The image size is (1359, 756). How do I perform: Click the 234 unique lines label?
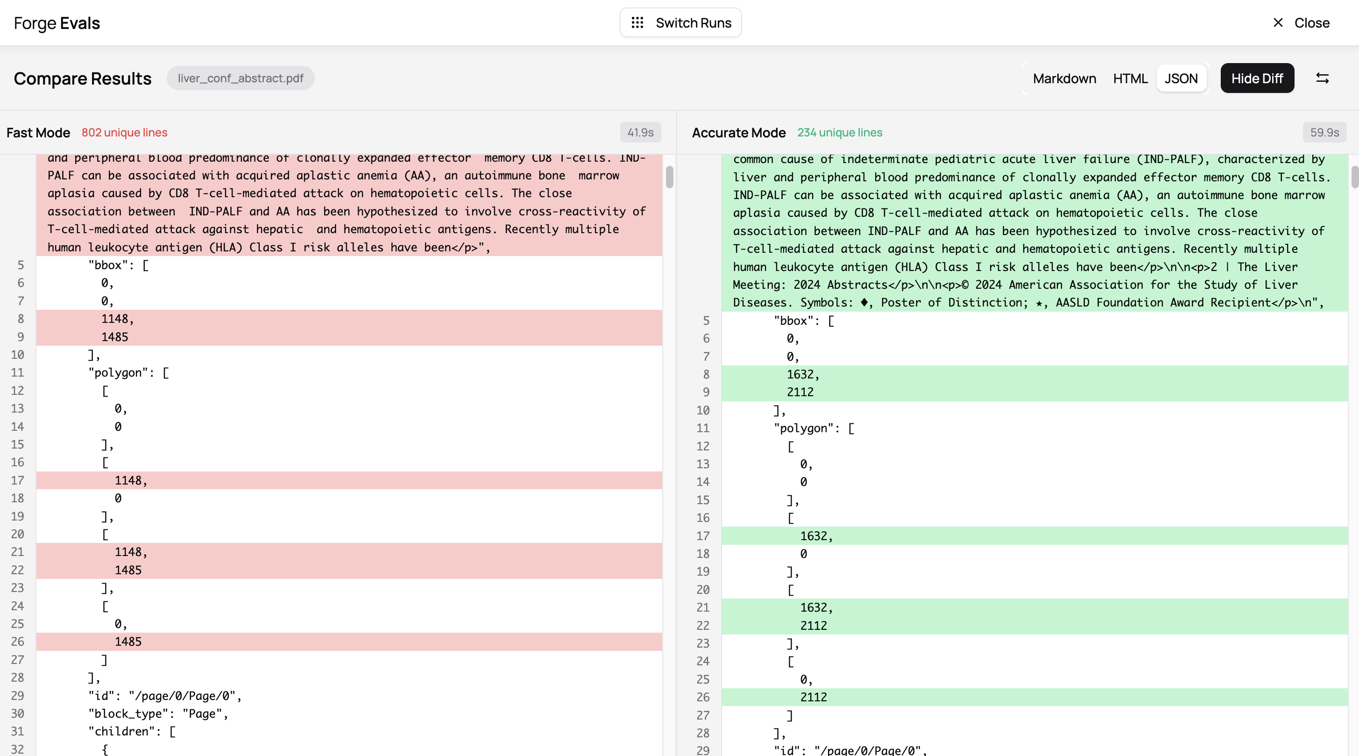tap(839, 133)
